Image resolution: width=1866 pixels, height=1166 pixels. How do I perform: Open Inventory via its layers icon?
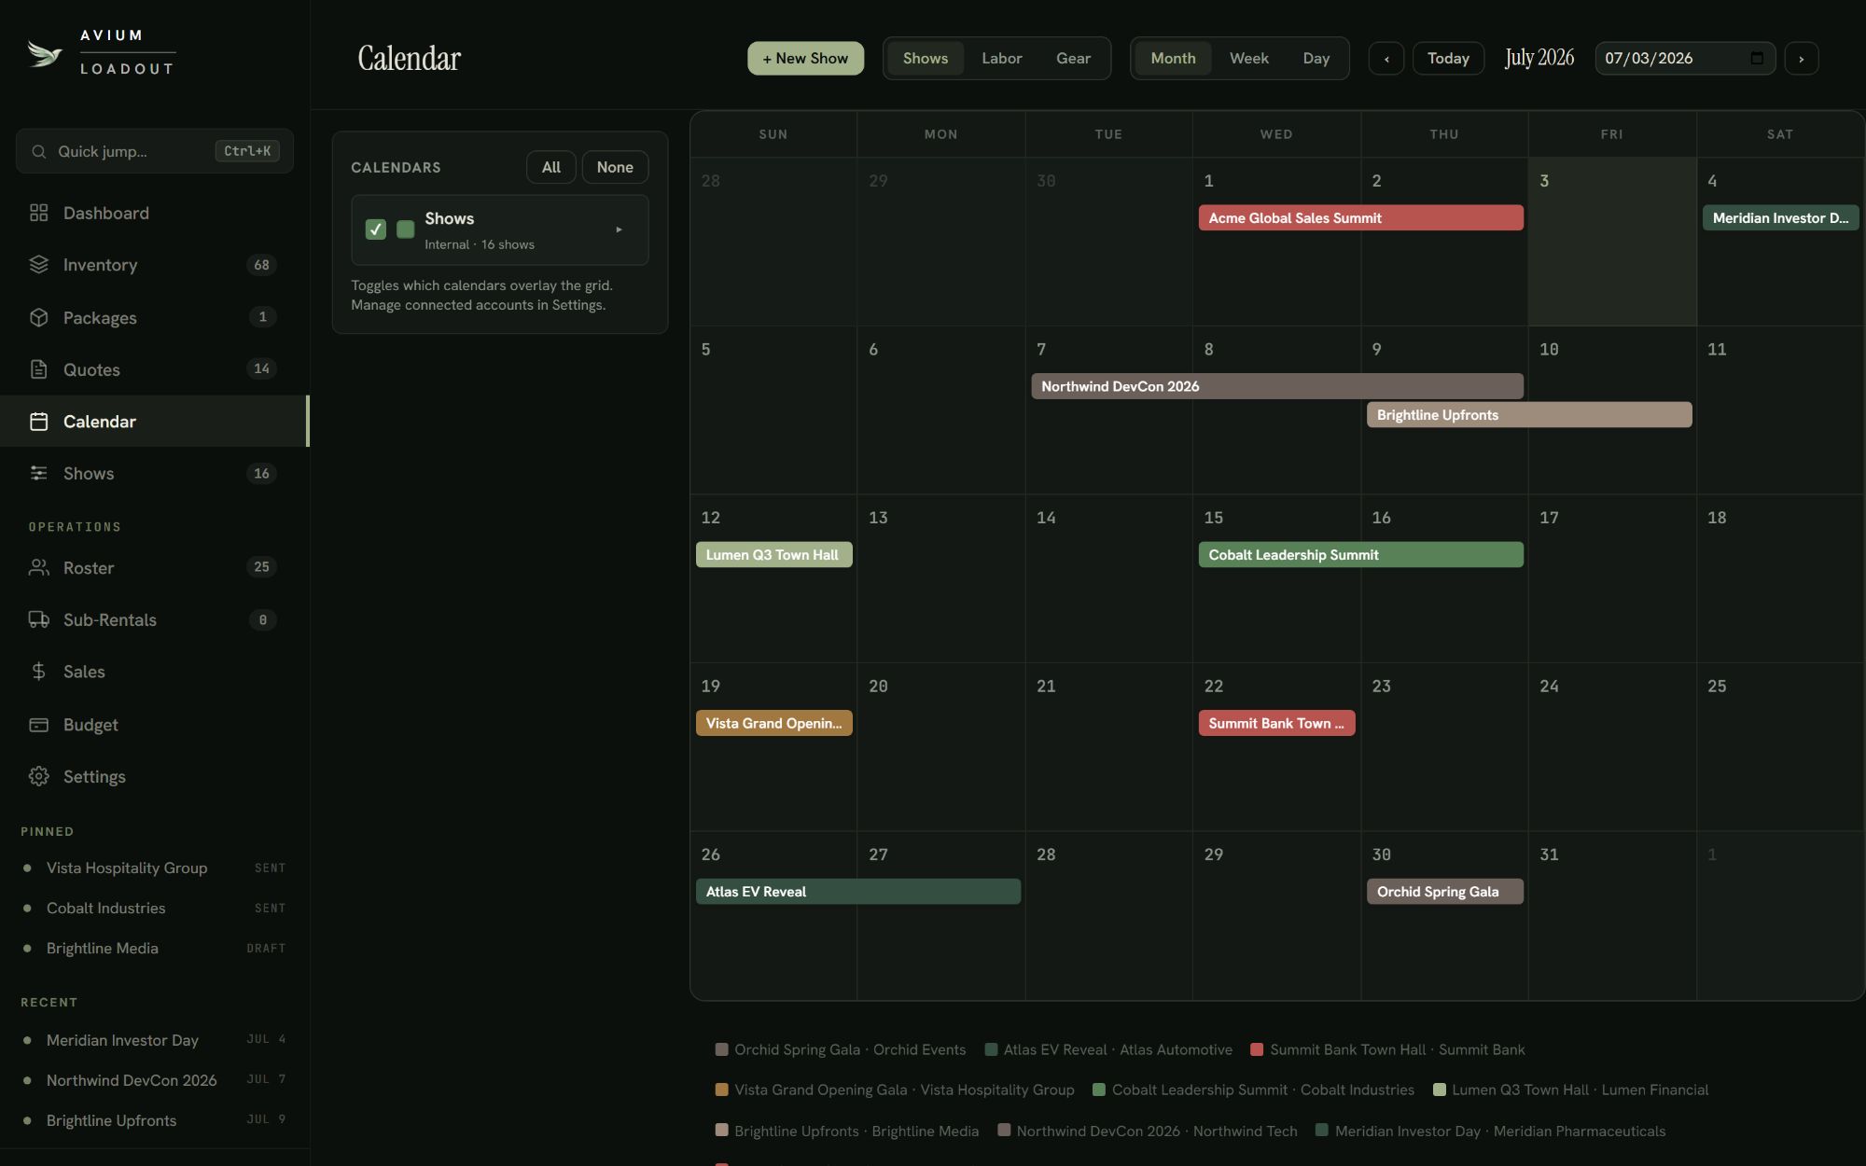38,265
